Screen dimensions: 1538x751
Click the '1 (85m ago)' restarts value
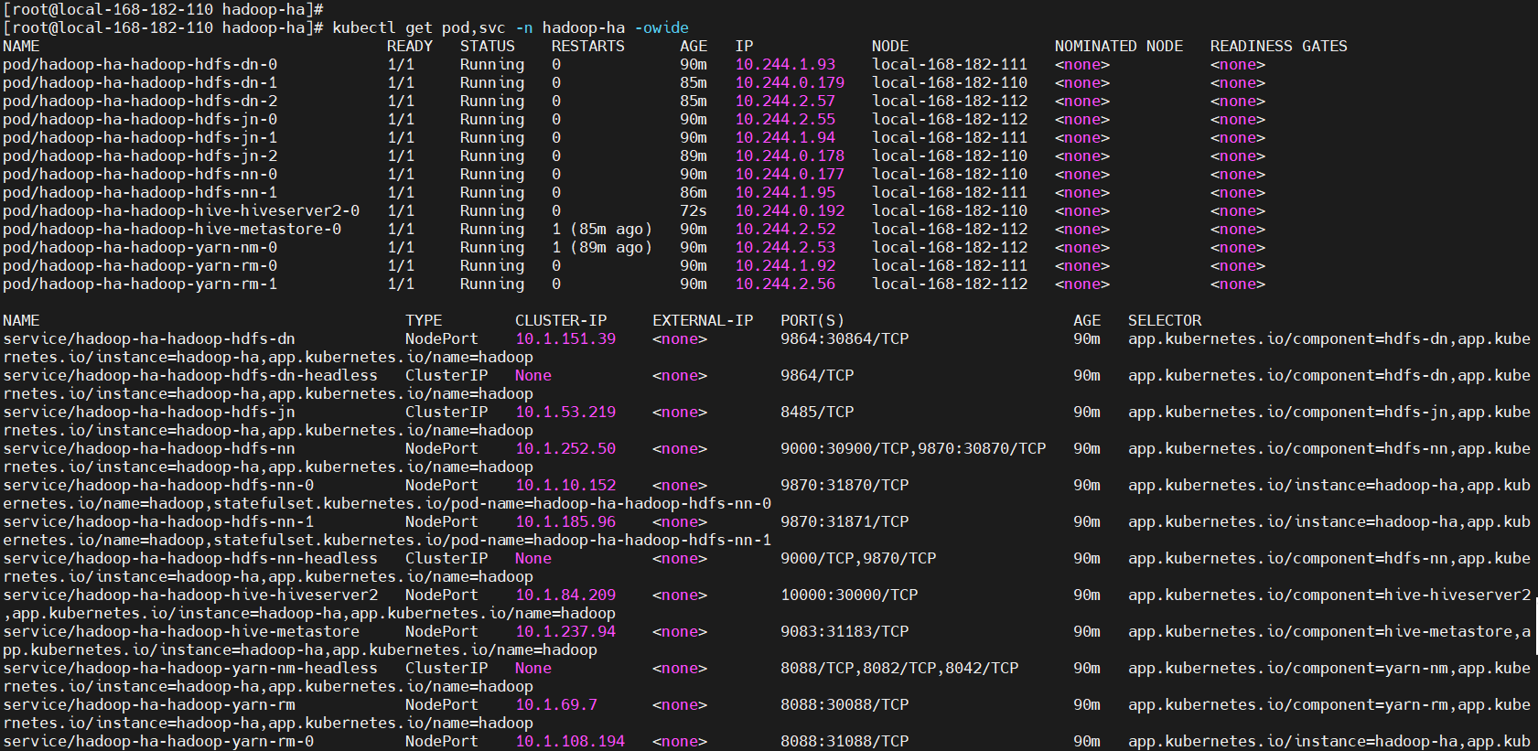click(x=602, y=230)
